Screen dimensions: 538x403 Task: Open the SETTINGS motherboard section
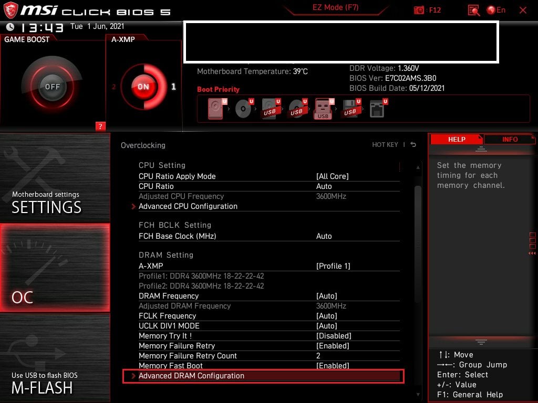click(x=55, y=177)
